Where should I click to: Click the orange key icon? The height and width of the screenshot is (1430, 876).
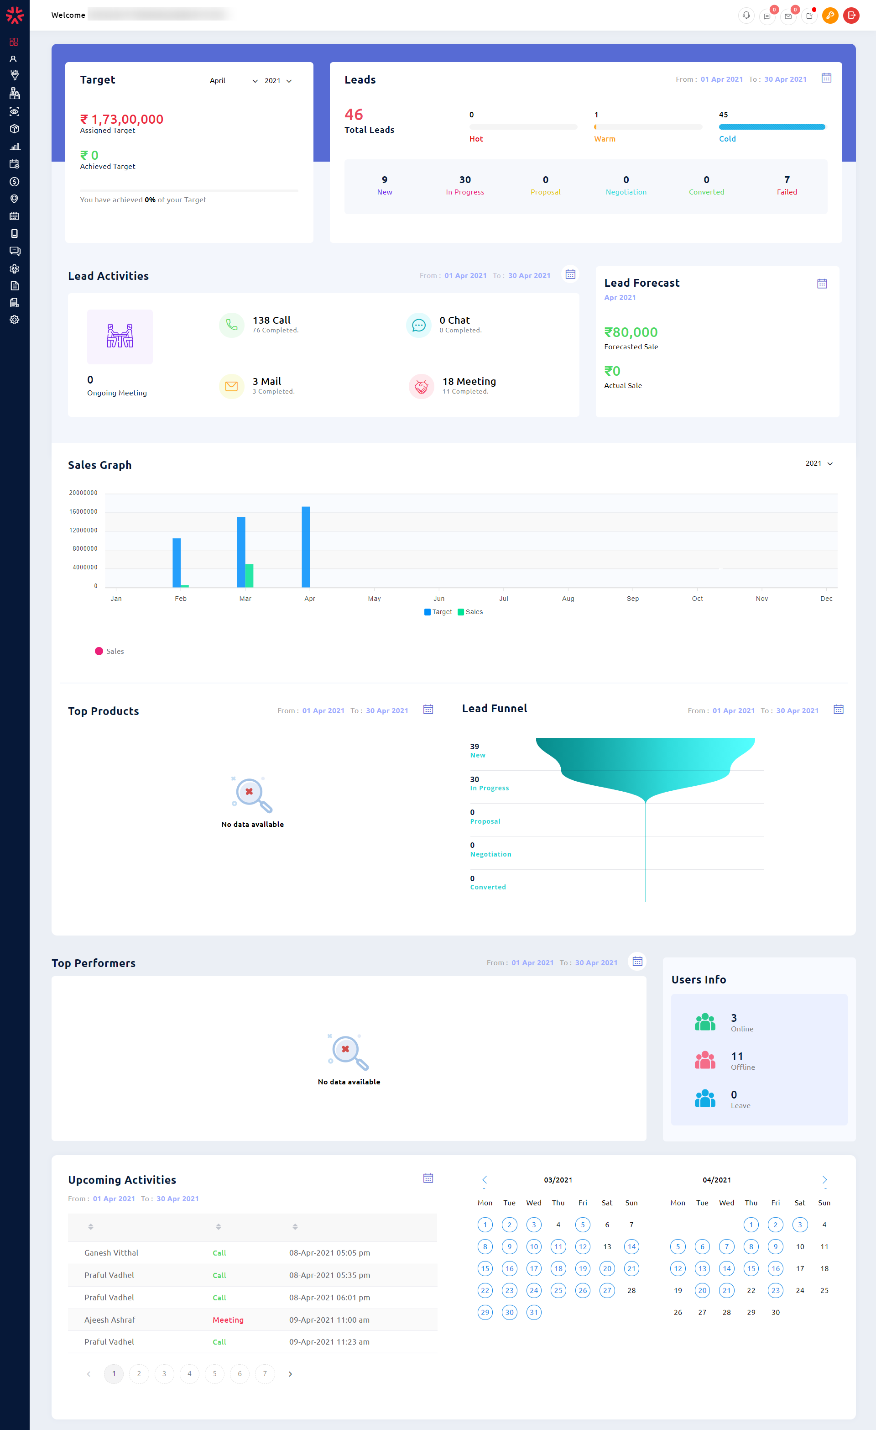(830, 16)
